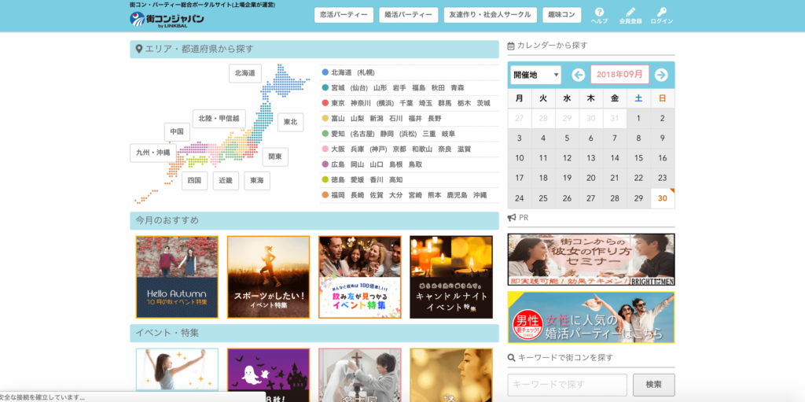Click the blue dot beside 北海道
805x402 pixels.
click(x=325, y=72)
